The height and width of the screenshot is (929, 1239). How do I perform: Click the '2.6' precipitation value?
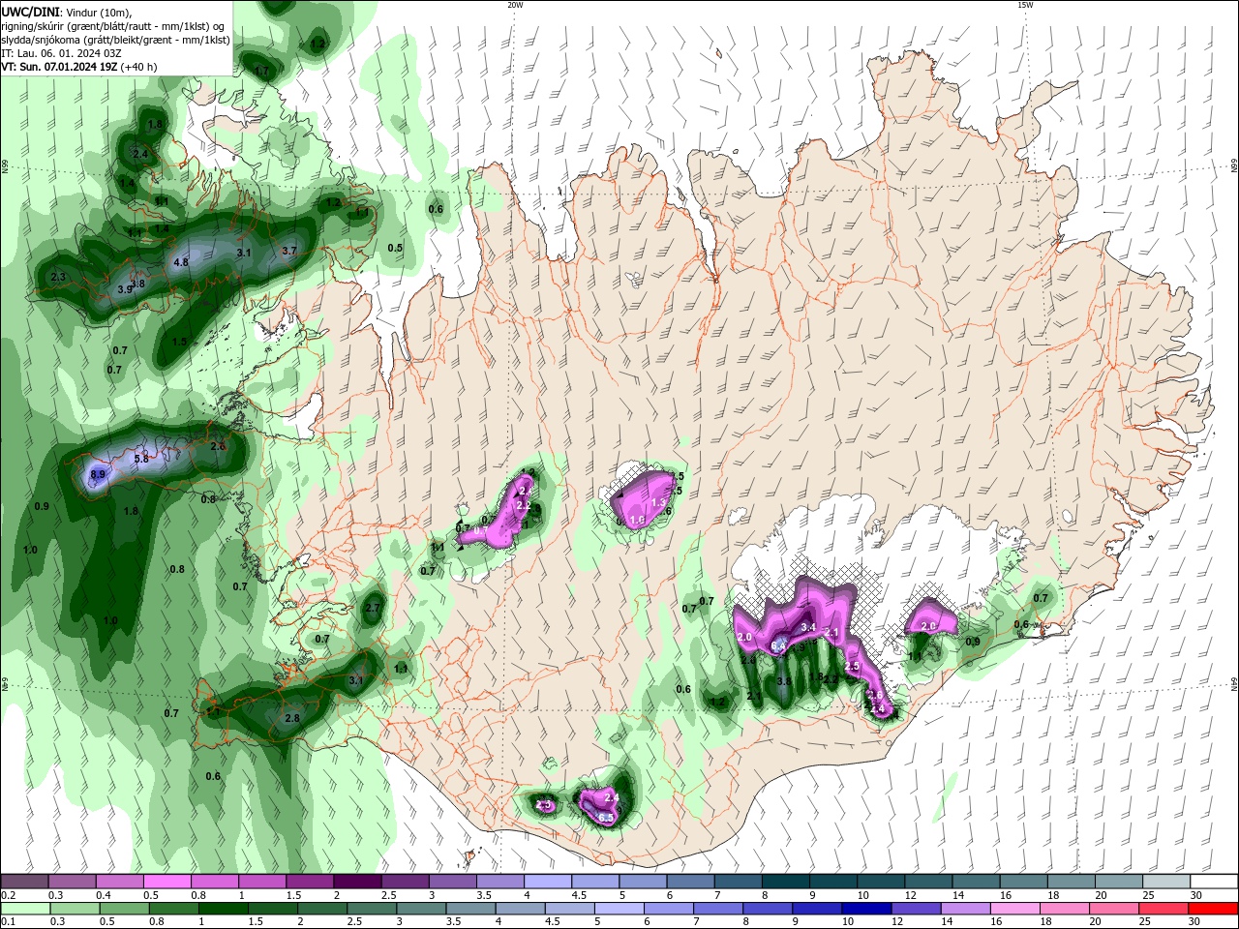tap(218, 446)
